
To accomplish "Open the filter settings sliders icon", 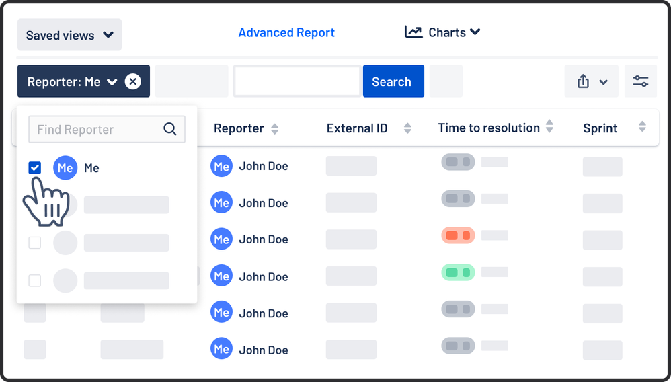I will 640,81.
